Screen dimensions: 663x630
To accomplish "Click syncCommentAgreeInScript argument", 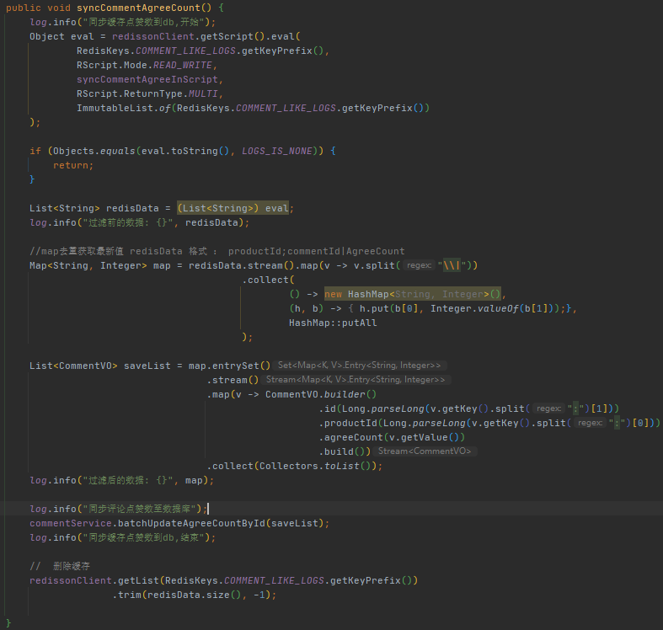I will (147, 79).
